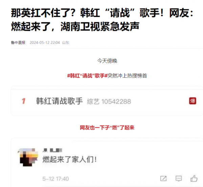
Task: Open the 鲁中晨报 publisher link
Action: 18,43
